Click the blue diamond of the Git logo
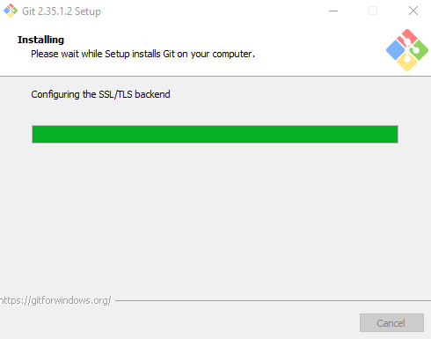 coord(396,50)
